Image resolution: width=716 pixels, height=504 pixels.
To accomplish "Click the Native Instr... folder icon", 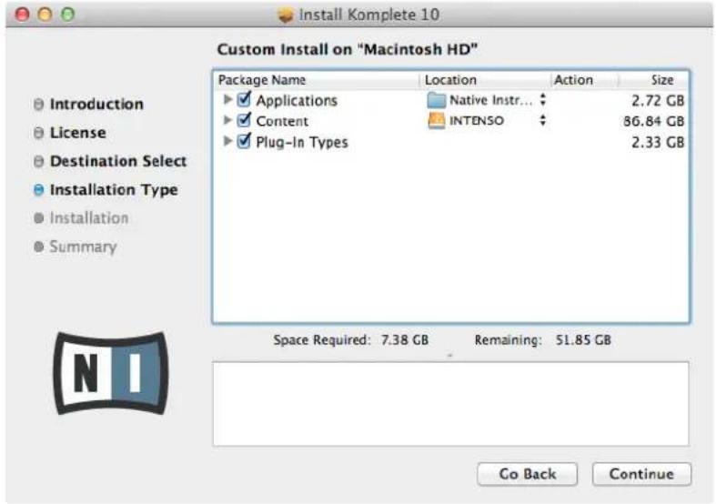I will (436, 100).
